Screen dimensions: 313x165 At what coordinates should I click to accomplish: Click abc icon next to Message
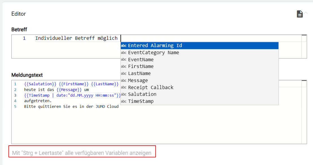(124, 80)
